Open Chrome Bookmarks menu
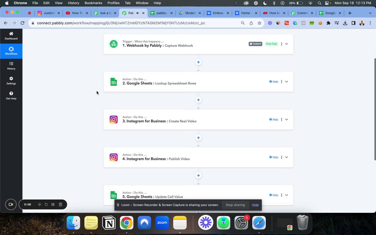Viewport: 376px width, 235px height. tap(93, 3)
